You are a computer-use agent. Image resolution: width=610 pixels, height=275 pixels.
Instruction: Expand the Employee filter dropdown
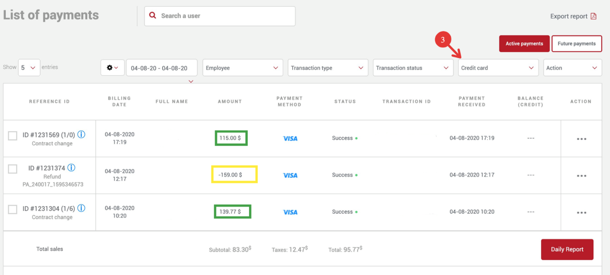[x=243, y=68]
